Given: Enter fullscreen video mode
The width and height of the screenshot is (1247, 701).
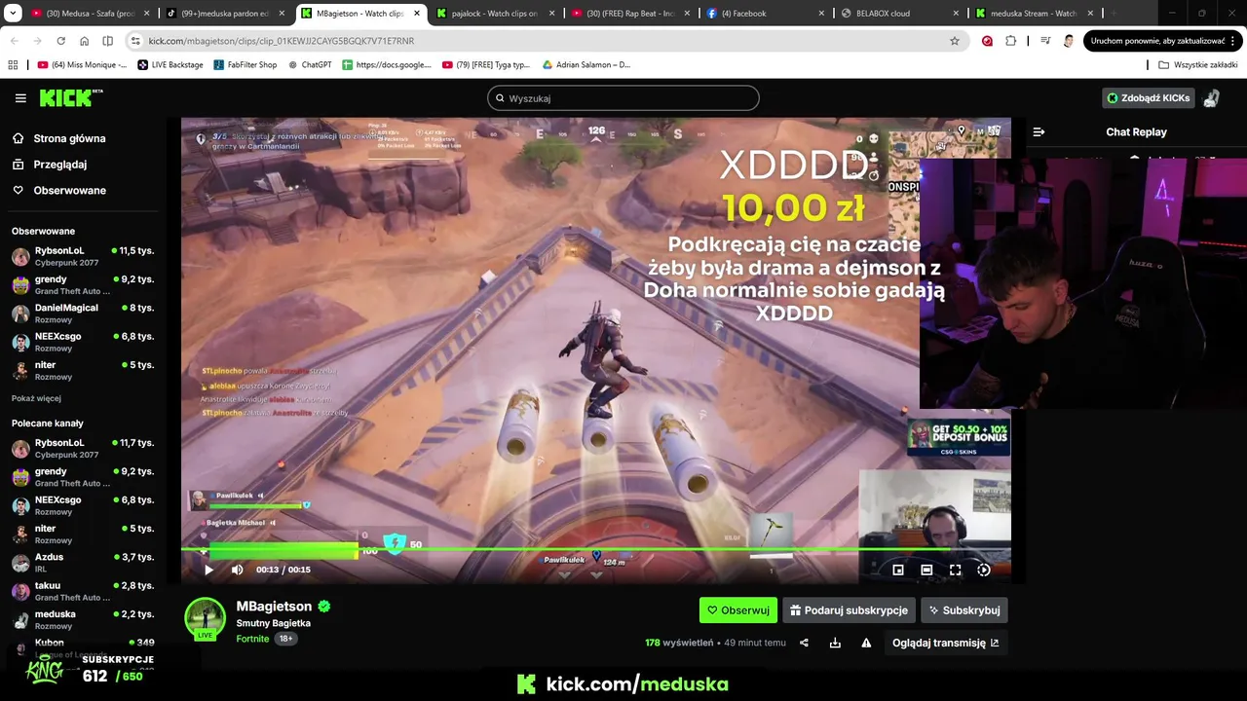Looking at the screenshot, I should coord(956,570).
